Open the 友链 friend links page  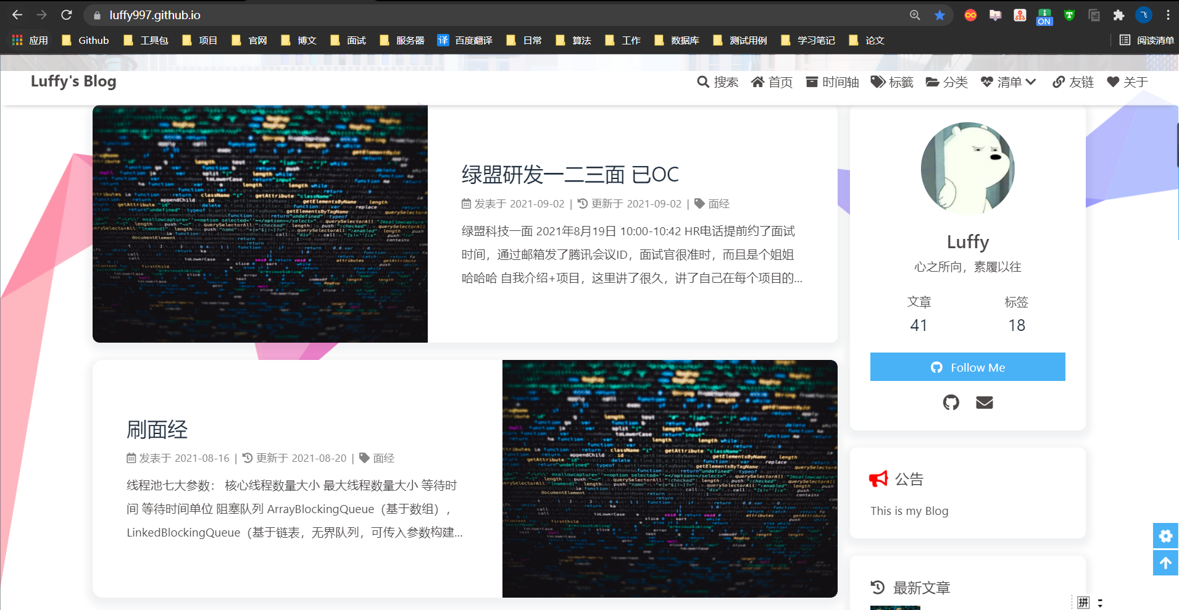pos(1073,82)
